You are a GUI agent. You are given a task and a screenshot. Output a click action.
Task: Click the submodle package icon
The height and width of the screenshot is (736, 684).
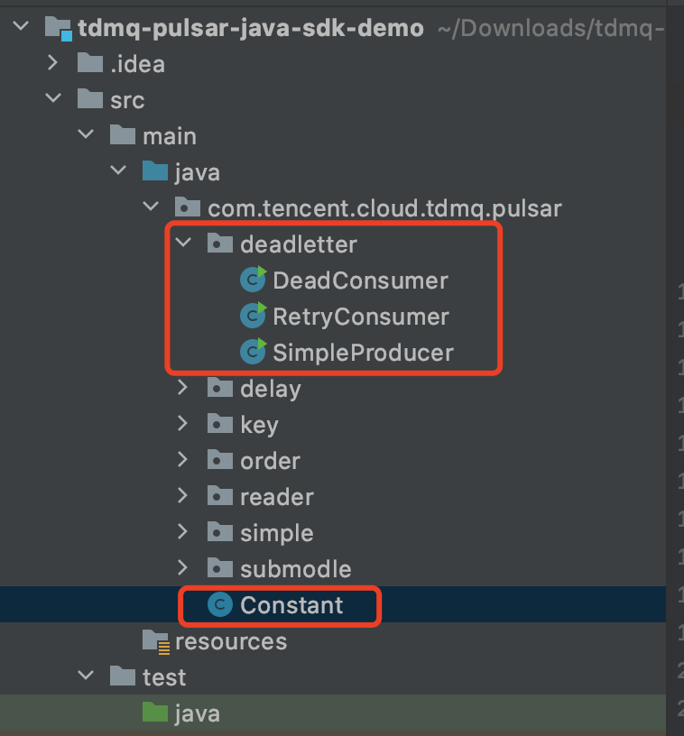219,568
